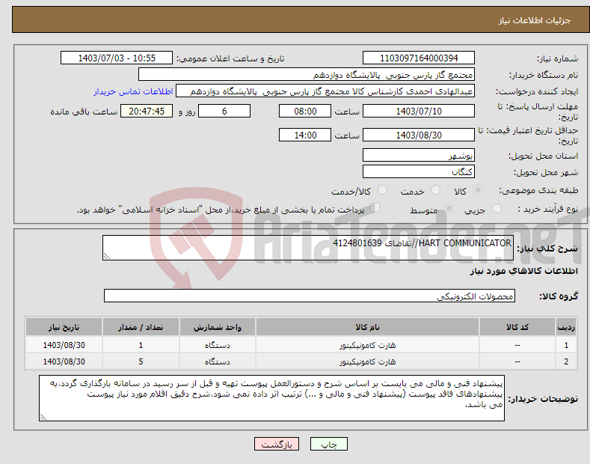Click row 2 item name هارت کامونیکیتور
Screen dimensions: 590x464
367,361
